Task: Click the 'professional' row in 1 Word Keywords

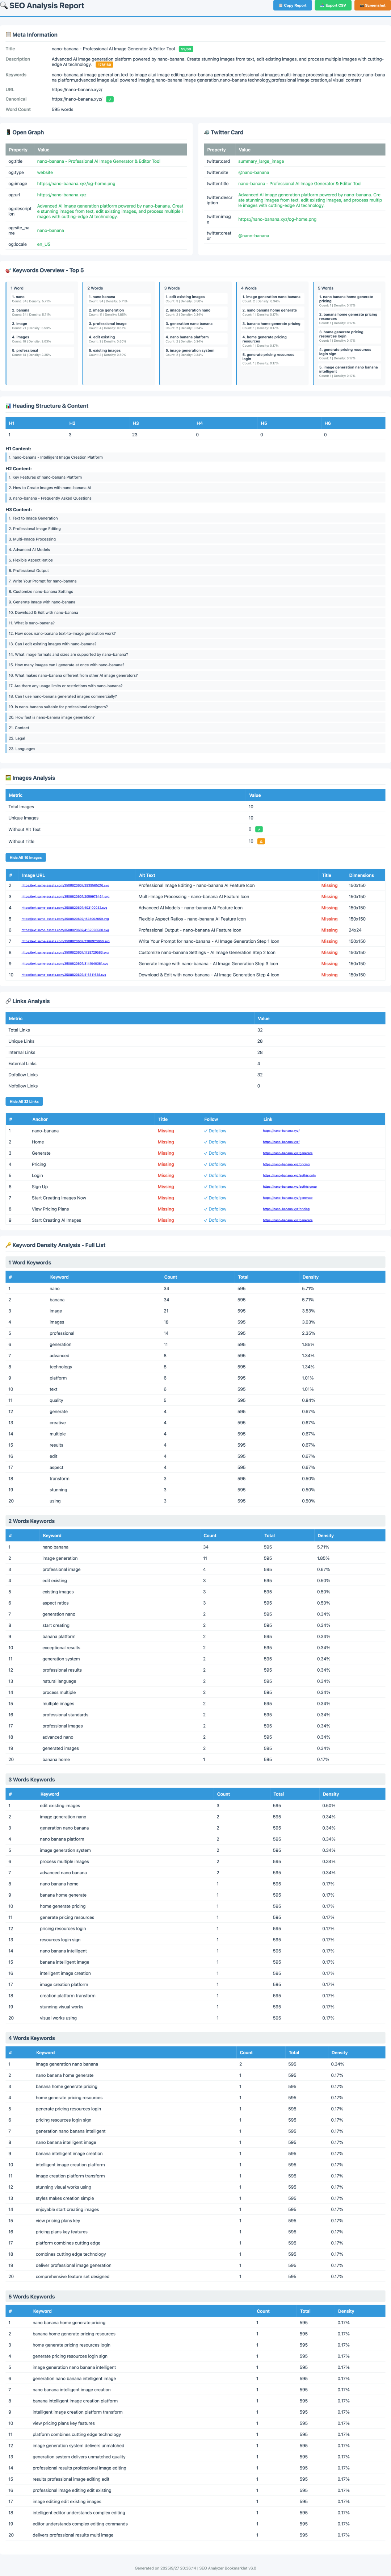Action: 195,1333
